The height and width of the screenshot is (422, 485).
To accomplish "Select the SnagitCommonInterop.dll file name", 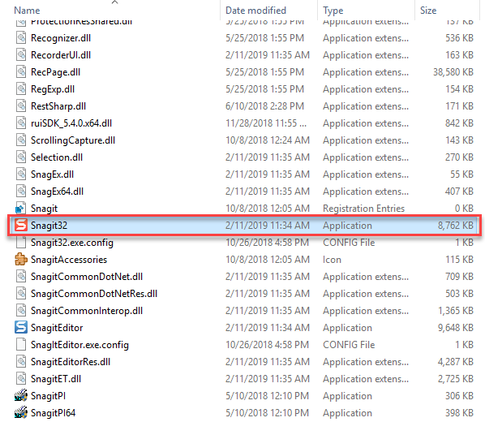I will click(87, 311).
